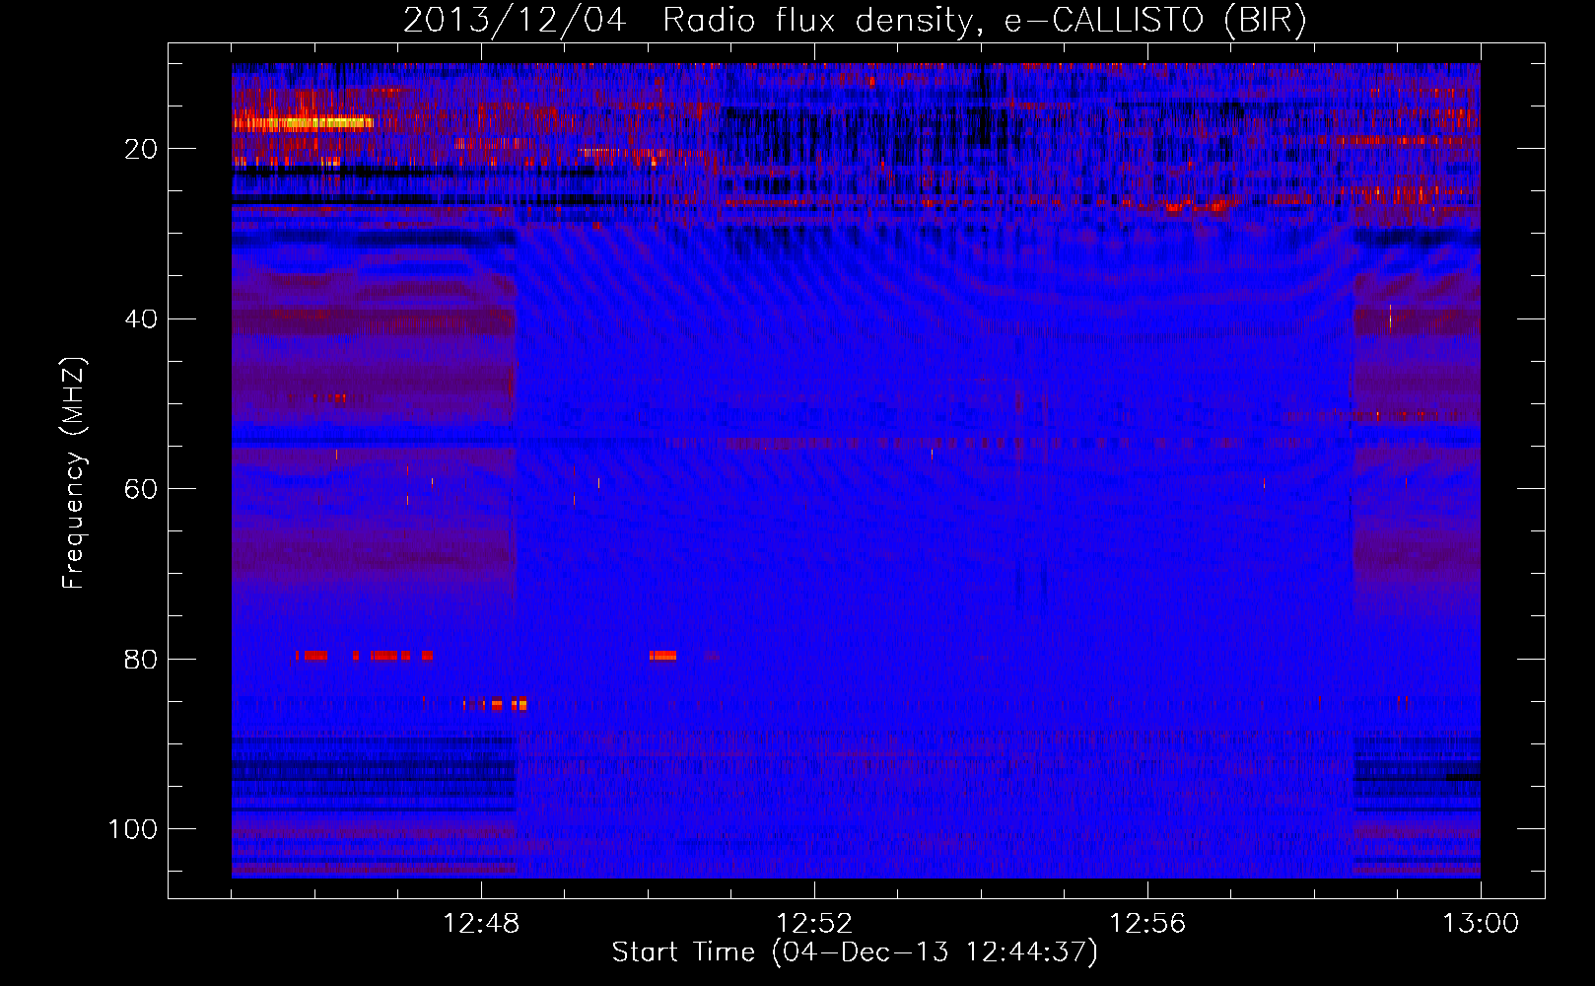This screenshot has width=1595, height=986.
Task: Click the 13:00 time axis label
Action: pyautogui.click(x=1481, y=924)
